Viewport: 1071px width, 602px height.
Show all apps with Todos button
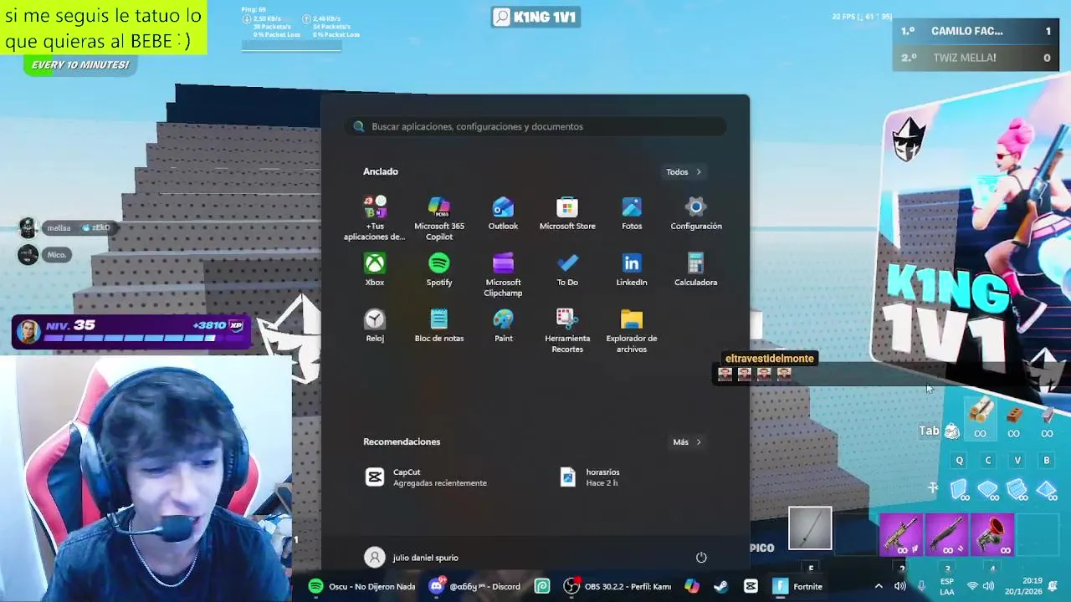684,172
